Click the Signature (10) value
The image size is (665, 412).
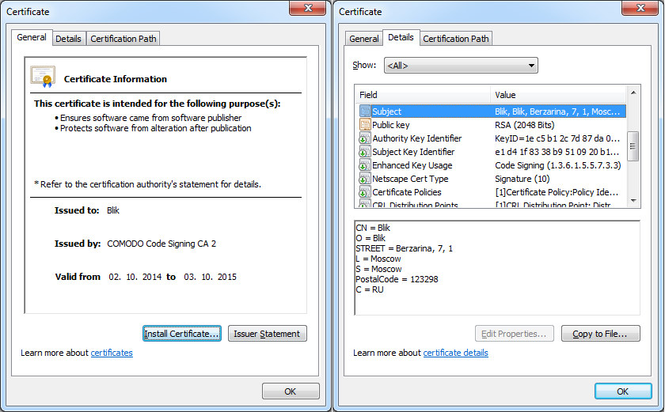coord(522,179)
